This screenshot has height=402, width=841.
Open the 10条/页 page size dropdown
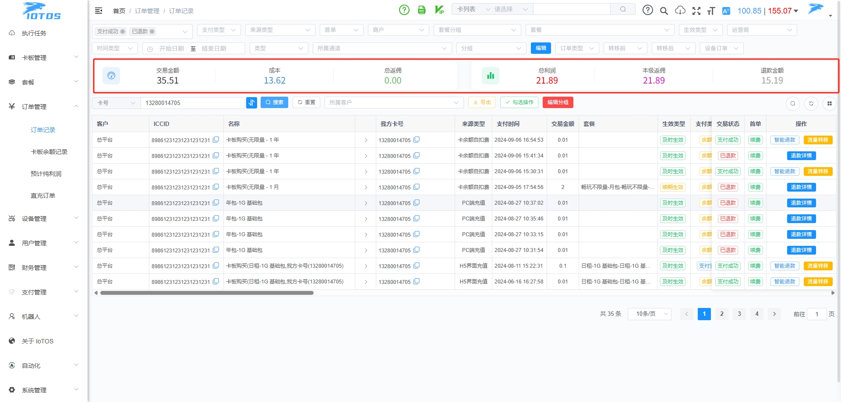650,314
